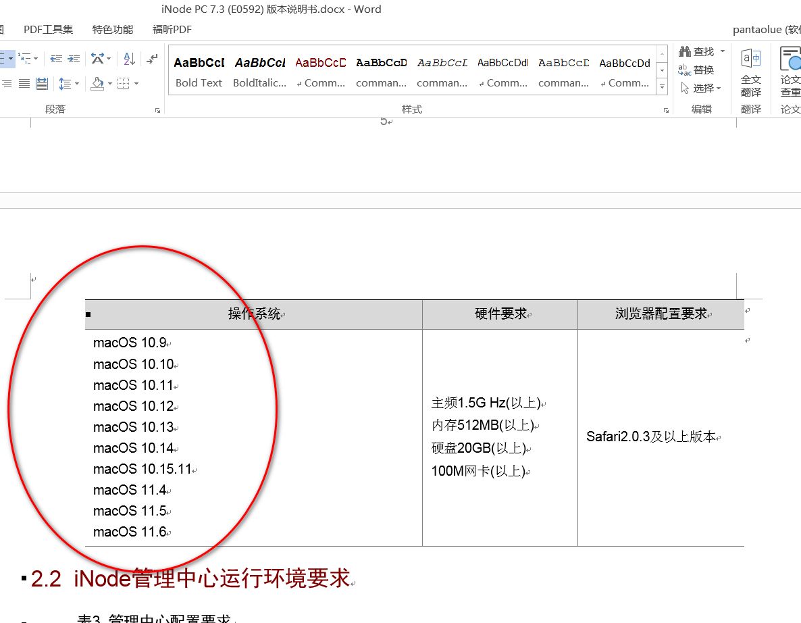801x623 pixels.
Task: Open the paragraph (段落) dialog launcher
Action: pos(157,110)
